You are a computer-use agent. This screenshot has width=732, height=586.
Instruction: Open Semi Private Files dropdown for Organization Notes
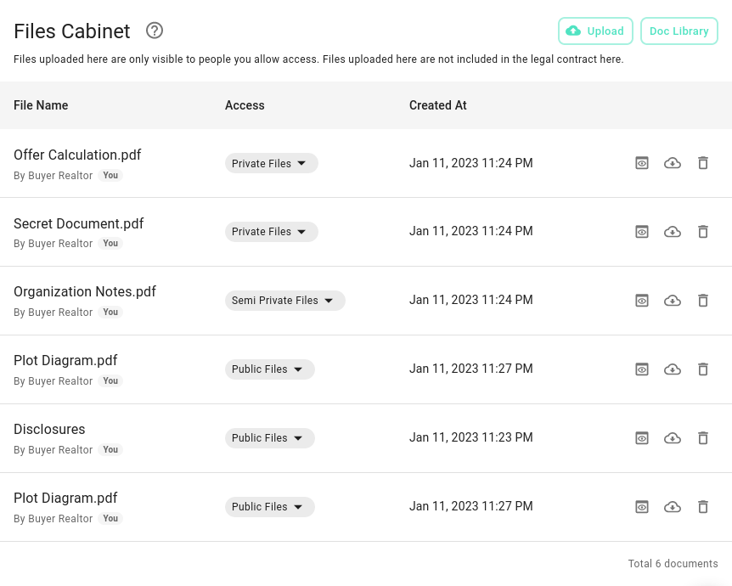point(284,300)
